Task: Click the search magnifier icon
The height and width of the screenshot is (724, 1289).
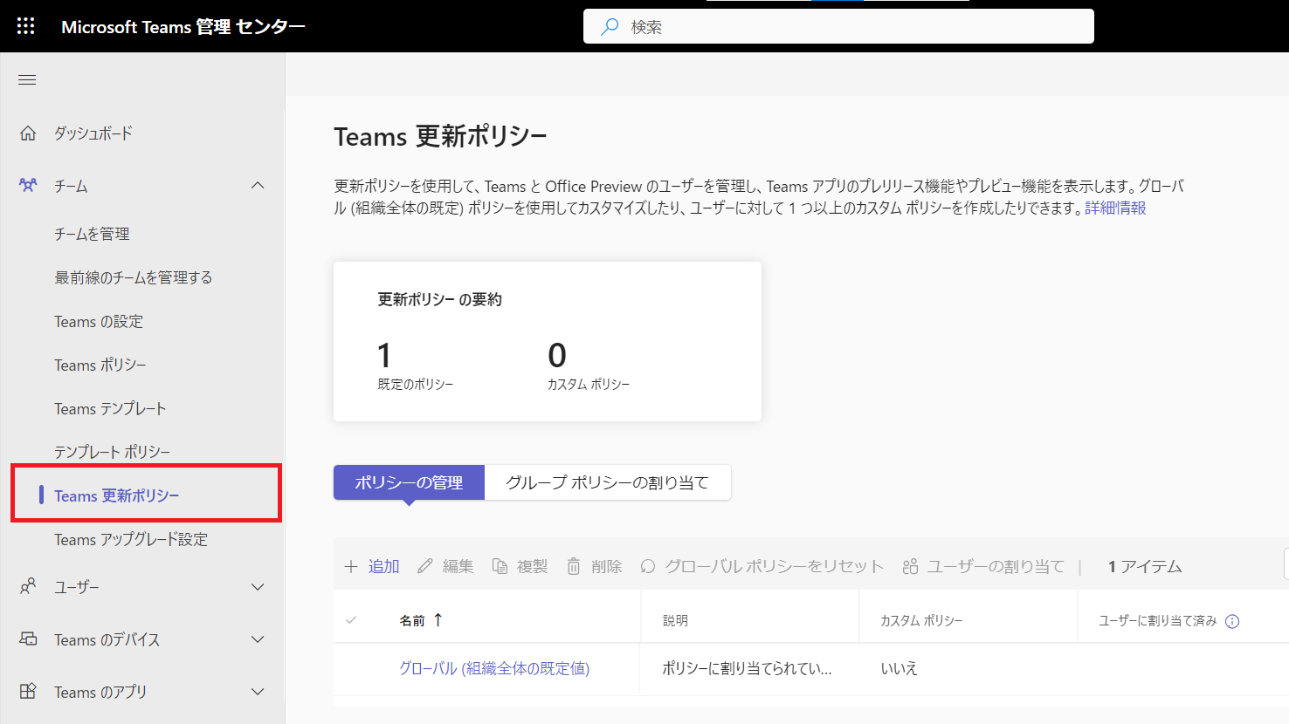Action: [610, 27]
